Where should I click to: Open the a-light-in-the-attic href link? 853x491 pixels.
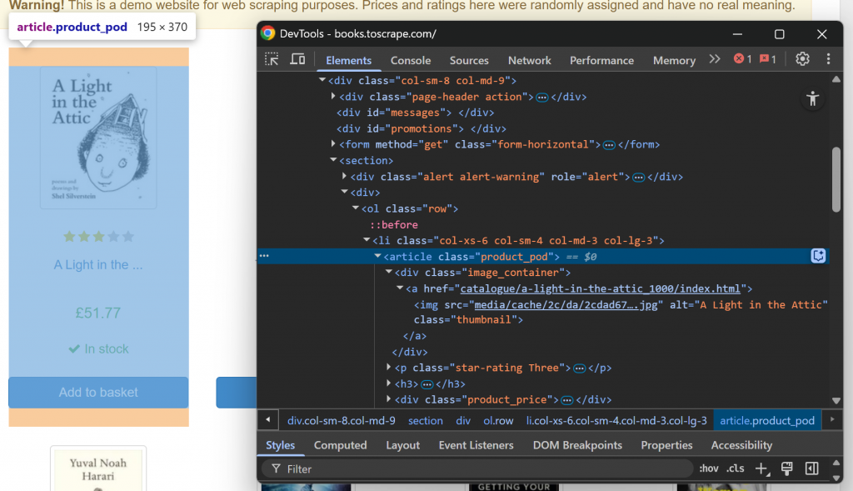pos(600,288)
